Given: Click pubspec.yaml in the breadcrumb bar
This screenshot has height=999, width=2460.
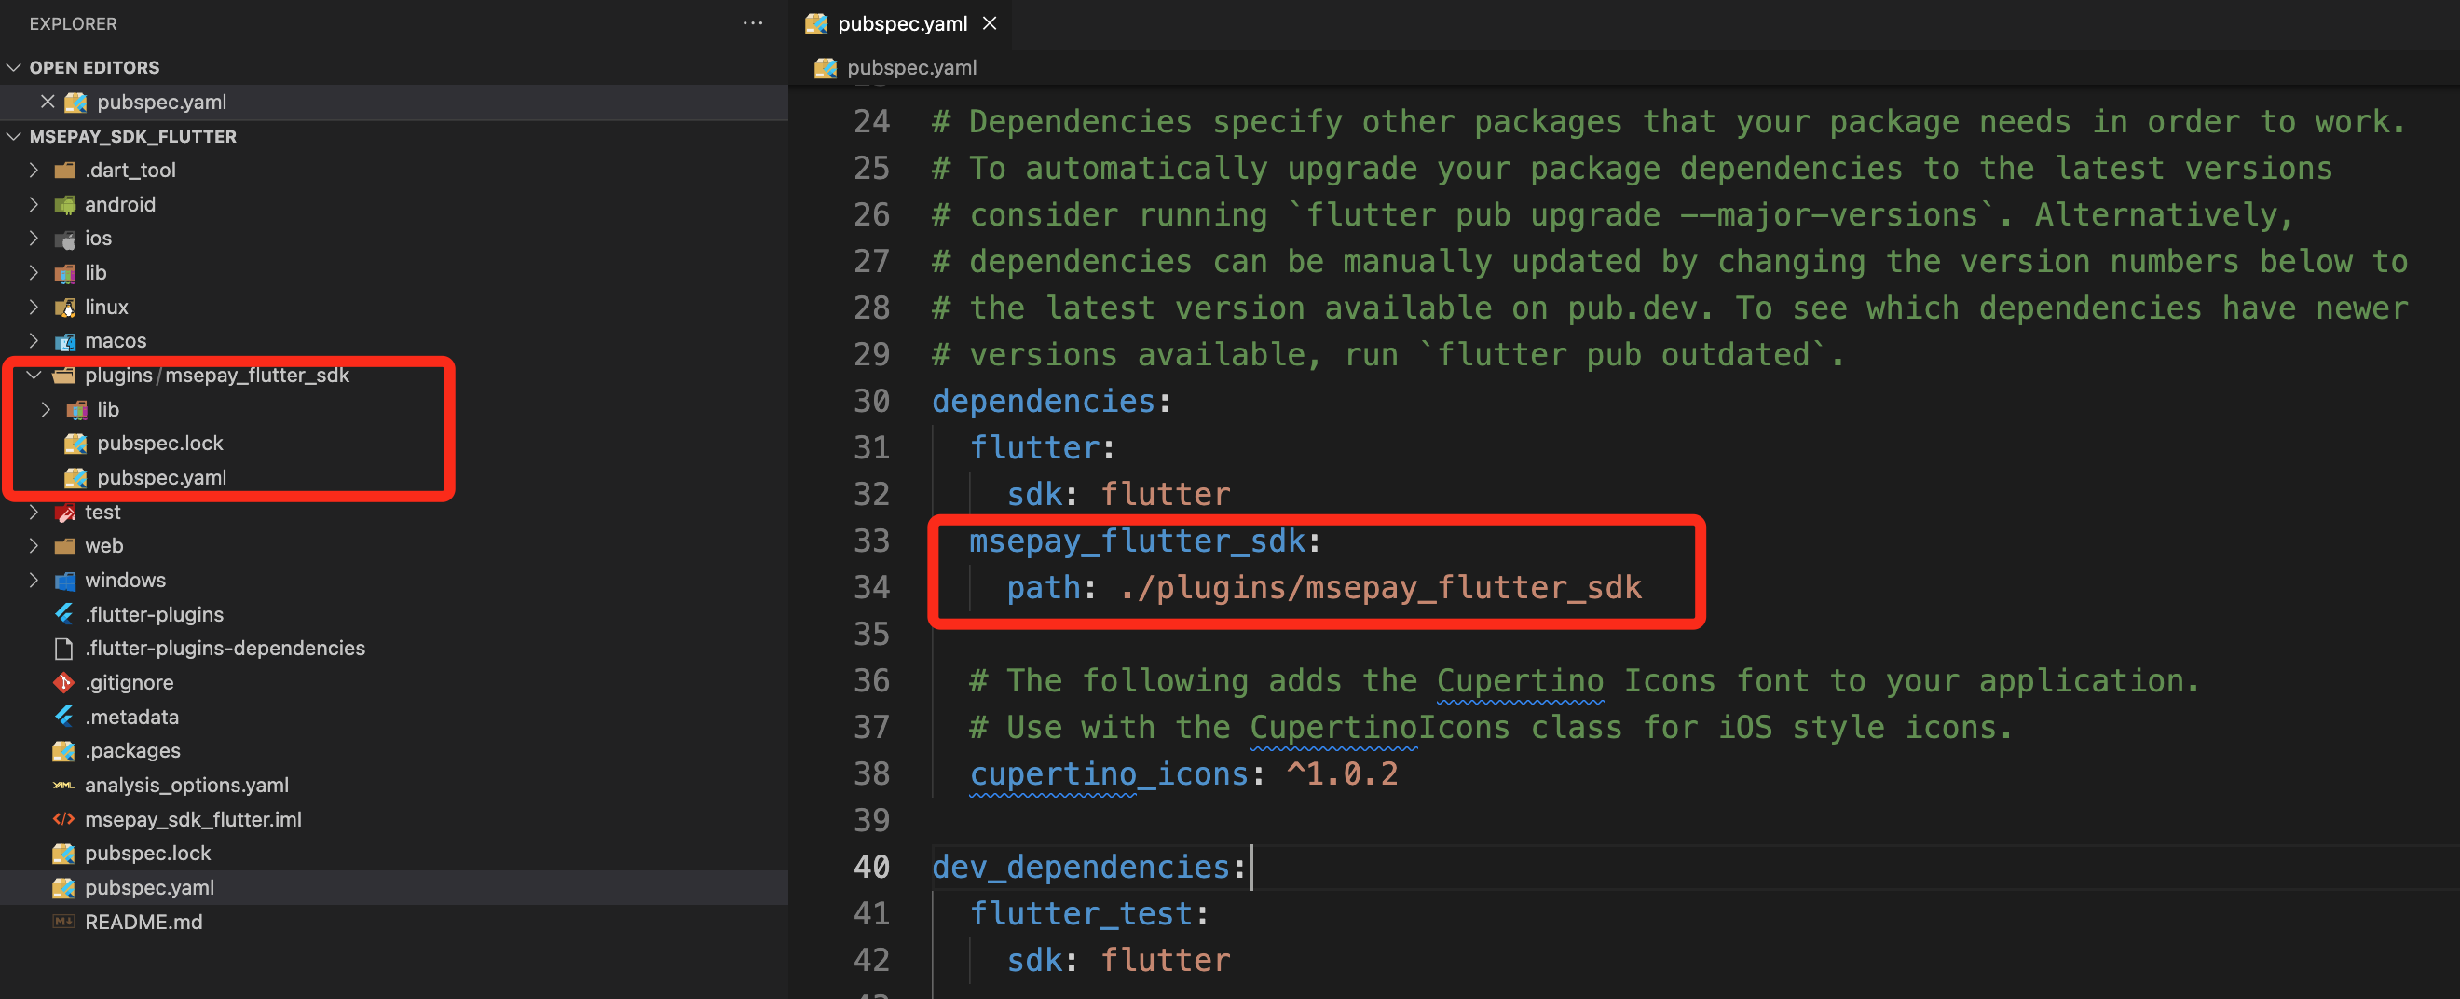Looking at the screenshot, I should tap(910, 67).
